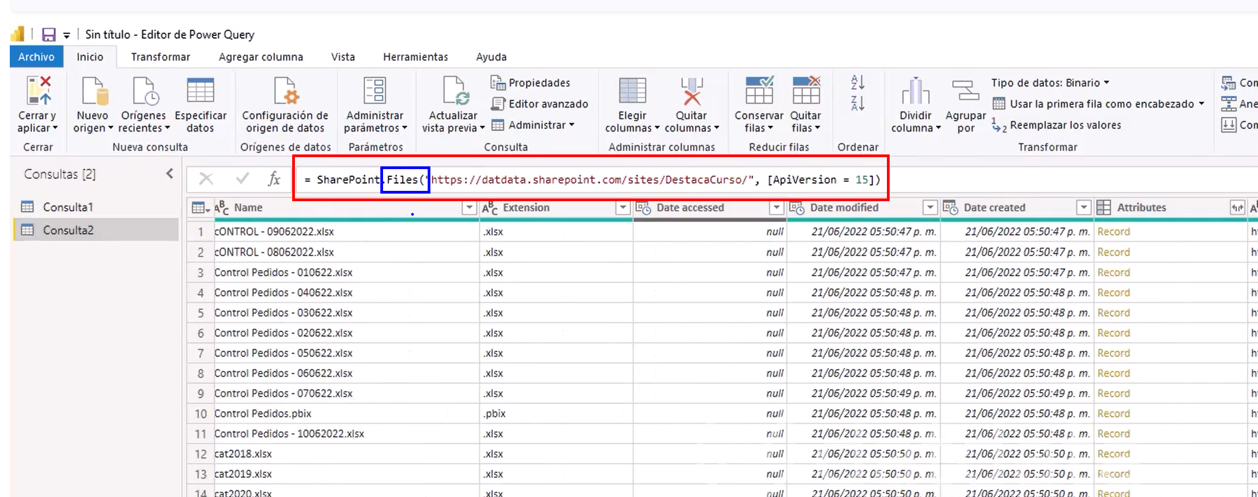1258x497 pixels.
Task: Open the Name column filter dropdown
Action: tap(468, 208)
